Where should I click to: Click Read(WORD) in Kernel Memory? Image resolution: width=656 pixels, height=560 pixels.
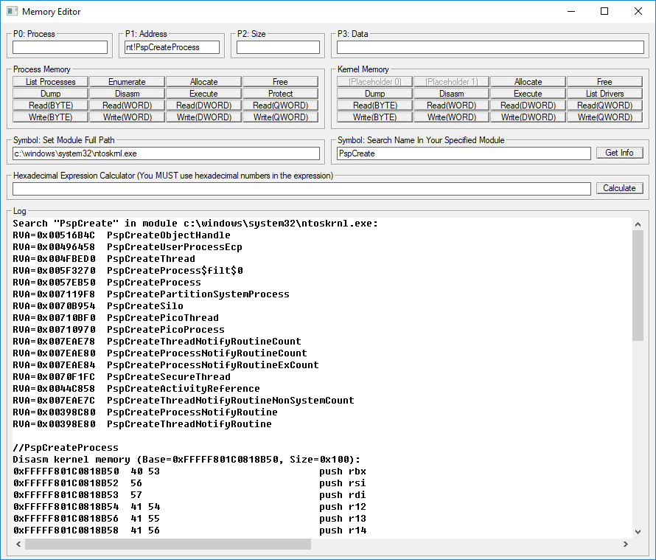[451, 105]
